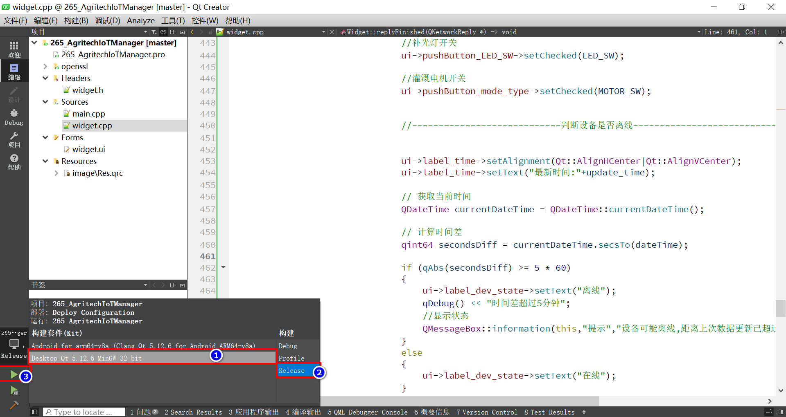Image resolution: width=786 pixels, height=417 pixels.
Task: Select the Desktop Qt 5.12.6 MinGW 32-bit kit
Action: point(123,358)
